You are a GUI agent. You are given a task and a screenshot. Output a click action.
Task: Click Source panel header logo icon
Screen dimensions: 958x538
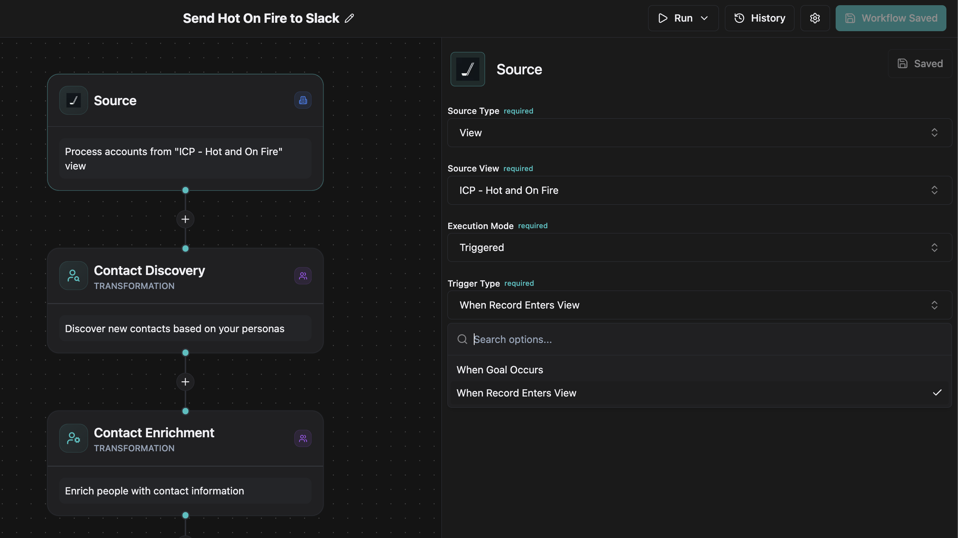pos(467,69)
